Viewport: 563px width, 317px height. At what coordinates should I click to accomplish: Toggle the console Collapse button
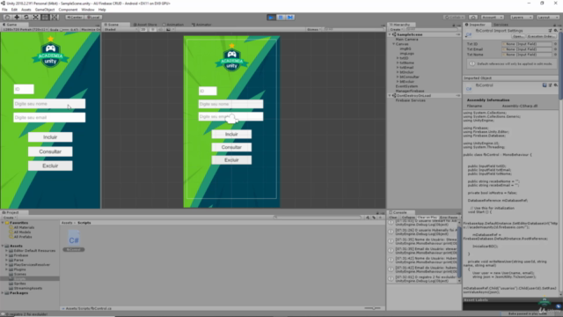pos(408,217)
